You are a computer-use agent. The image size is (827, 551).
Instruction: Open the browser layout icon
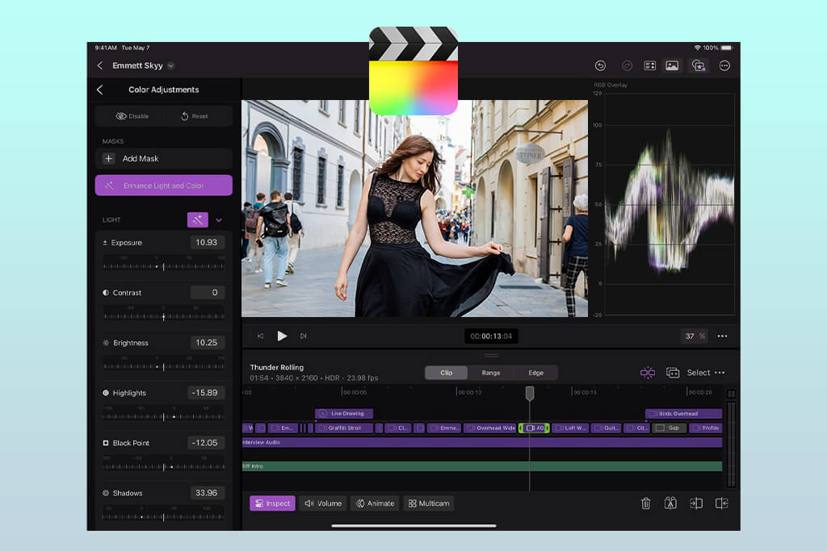[x=650, y=65]
